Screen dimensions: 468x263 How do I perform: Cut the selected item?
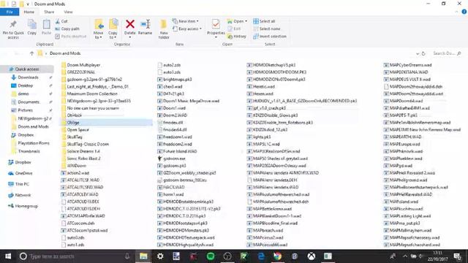61,21
